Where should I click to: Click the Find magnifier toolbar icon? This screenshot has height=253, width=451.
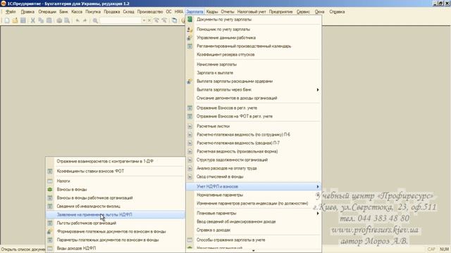[x=95, y=20]
